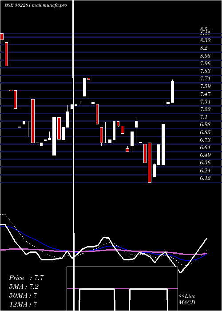Click the latest white candle near 7.59
Viewport: 222px width, 311px height.
pos(172,92)
